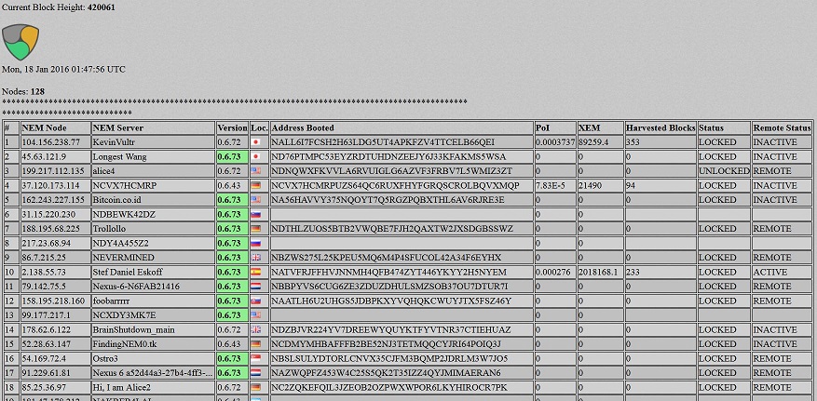The image size is (817, 401).
Task: Click block height value 420061
Action: [102, 7]
